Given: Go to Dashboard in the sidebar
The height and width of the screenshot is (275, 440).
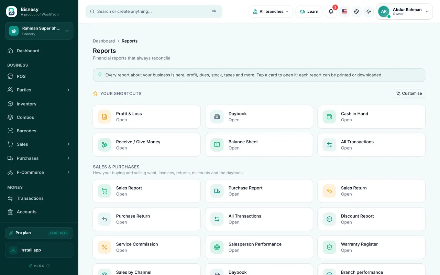Looking at the screenshot, I should pos(39,51).
